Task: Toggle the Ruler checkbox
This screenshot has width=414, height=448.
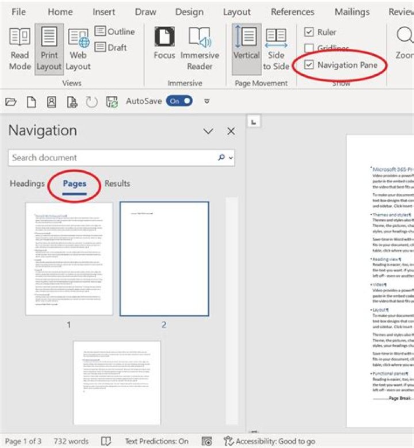Action: (309, 32)
